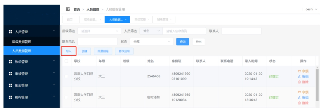The height and width of the screenshot is (109, 322).
Task: Click the 导入 button
Action: tap(68, 51)
